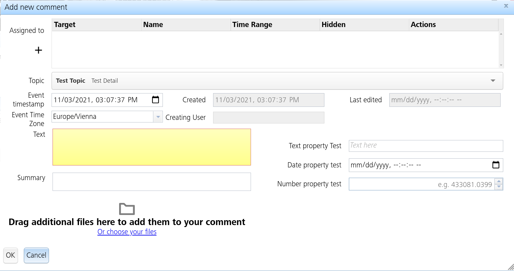The height and width of the screenshot is (271, 514).
Task: Click the drag additional files heading
Action: point(127,222)
